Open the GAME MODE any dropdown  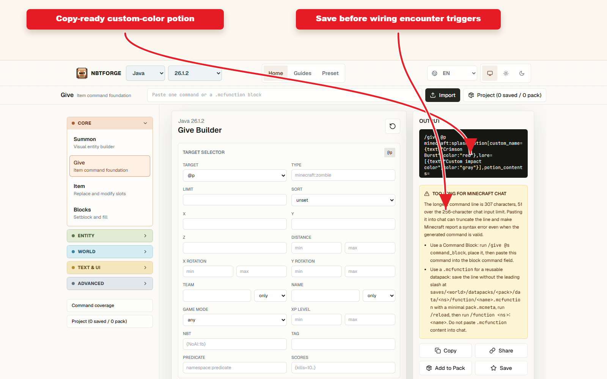(235, 320)
